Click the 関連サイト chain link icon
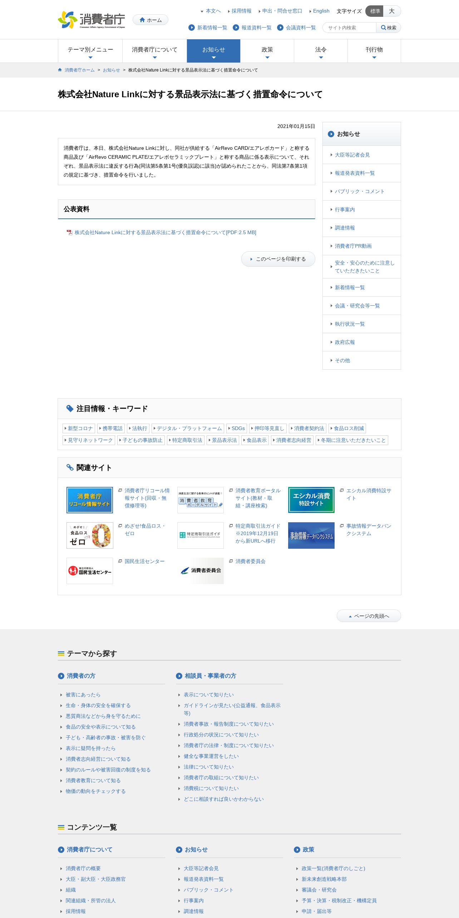Viewport: 459px width, 918px height. pyautogui.click(x=70, y=468)
